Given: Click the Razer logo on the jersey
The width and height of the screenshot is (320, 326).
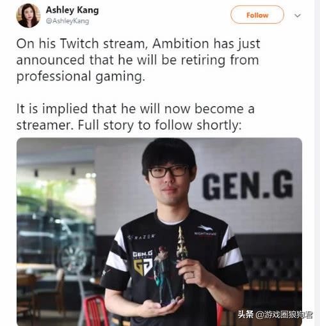Looking at the screenshot, I should tap(141, 237).
